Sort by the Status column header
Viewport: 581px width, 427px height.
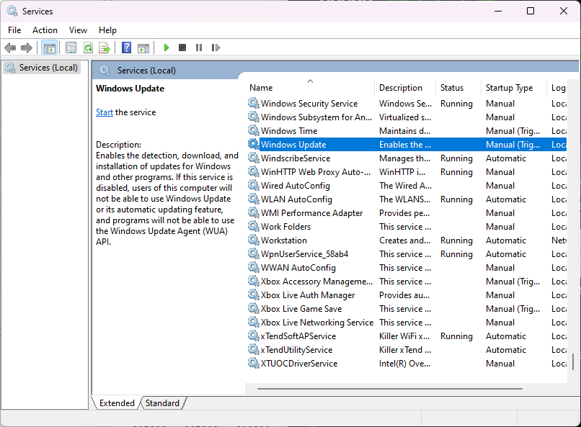(458, 88)
